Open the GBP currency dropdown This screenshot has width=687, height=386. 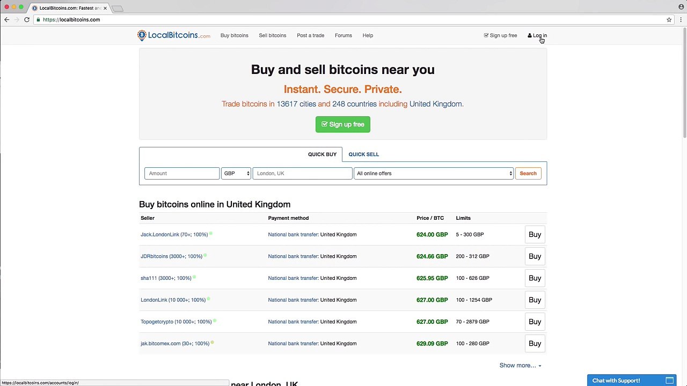(x=236, y=173)
